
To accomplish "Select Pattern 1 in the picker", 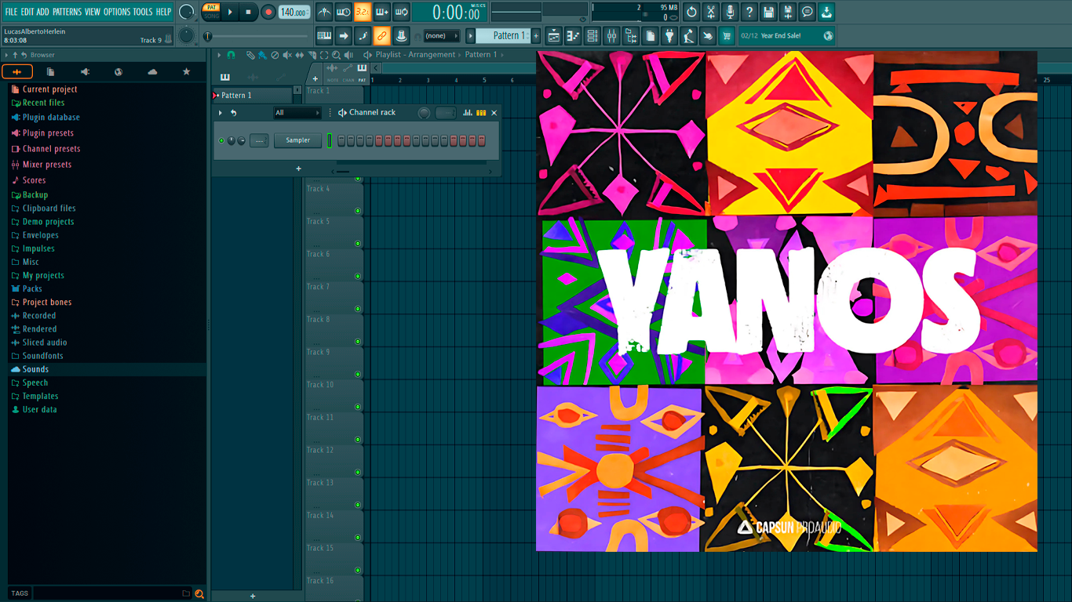I will (253, 96).
